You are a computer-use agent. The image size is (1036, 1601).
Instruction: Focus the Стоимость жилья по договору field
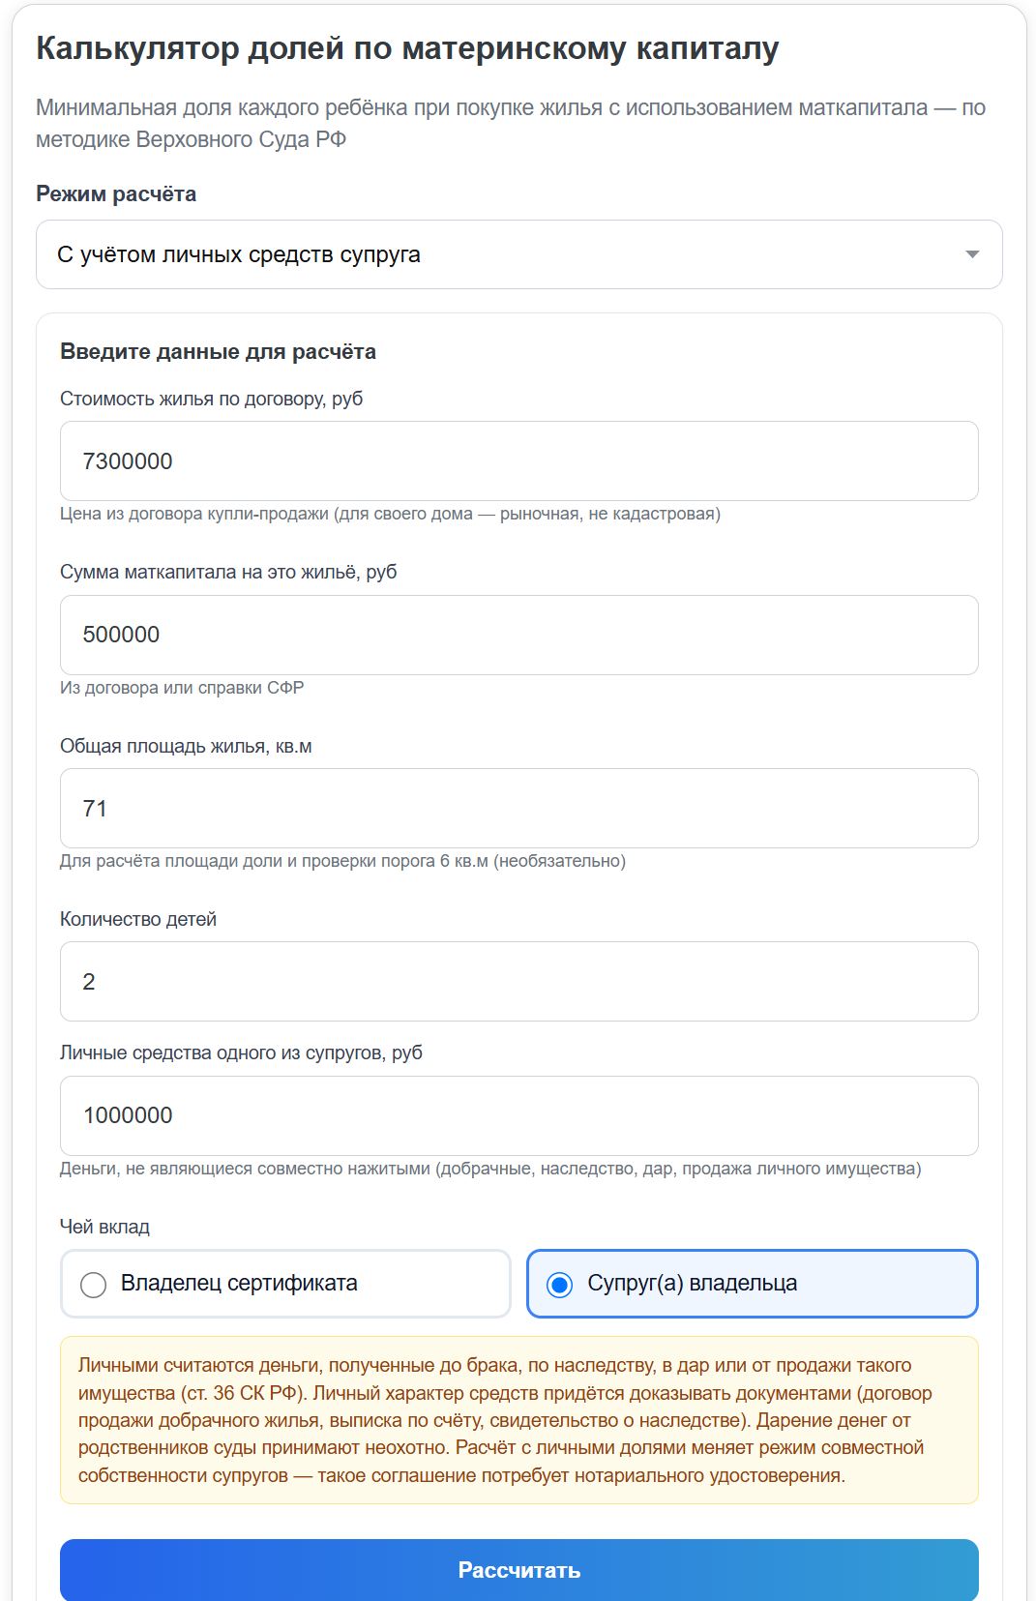click(x=518, y=461)
